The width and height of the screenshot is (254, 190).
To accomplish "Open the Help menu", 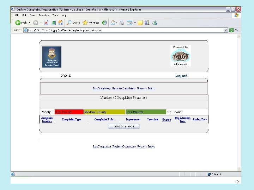I will [64, 15].
